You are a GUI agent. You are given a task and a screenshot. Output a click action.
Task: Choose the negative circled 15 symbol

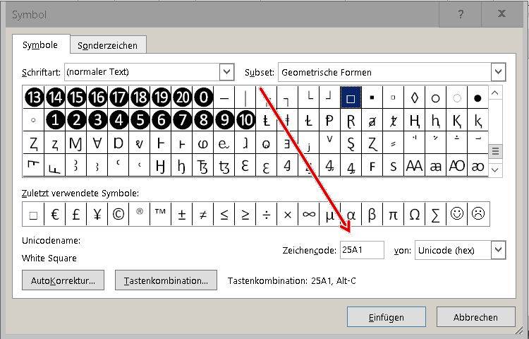click(x=77, y=97)
